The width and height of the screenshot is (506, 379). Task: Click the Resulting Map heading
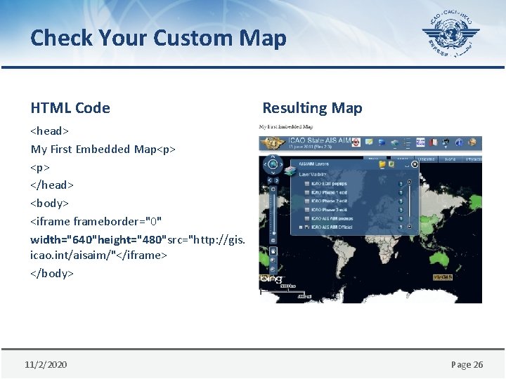tap(312, 108)
